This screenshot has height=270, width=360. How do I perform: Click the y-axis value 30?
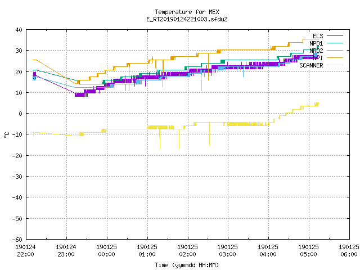click(x=19, y=51)
